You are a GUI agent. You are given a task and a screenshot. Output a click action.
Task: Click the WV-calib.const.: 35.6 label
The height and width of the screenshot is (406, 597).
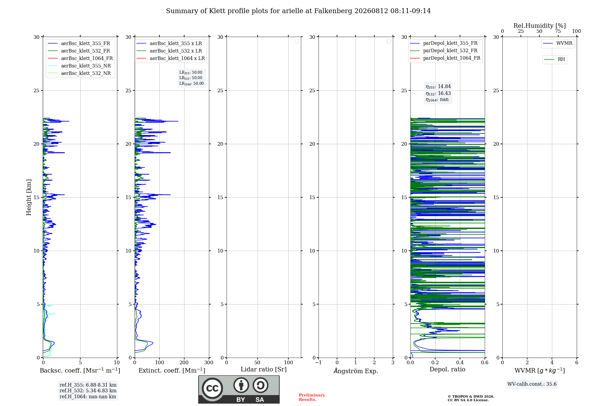point(532,384)
